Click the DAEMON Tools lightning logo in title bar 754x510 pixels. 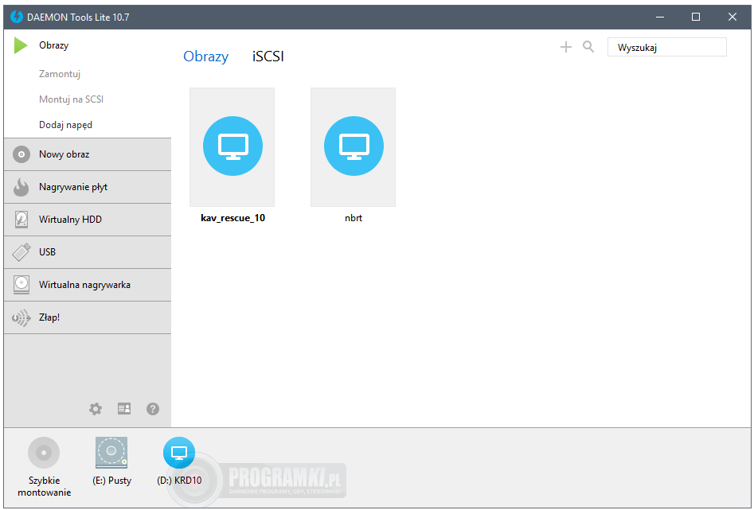(17, 17)
